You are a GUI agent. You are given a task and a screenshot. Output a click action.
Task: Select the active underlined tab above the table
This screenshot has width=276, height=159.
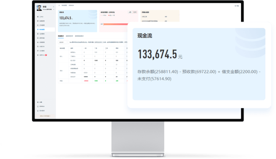coord(61,36)
